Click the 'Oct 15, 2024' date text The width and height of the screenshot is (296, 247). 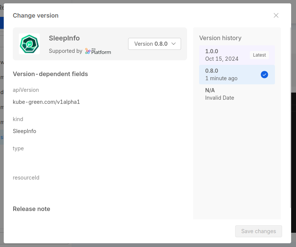tap(222, 59)
